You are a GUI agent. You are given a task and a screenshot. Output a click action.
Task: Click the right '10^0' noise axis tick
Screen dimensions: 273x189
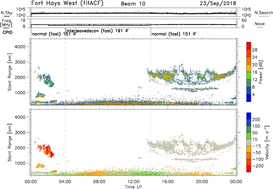pyautogui.click(x=246, y=15)
